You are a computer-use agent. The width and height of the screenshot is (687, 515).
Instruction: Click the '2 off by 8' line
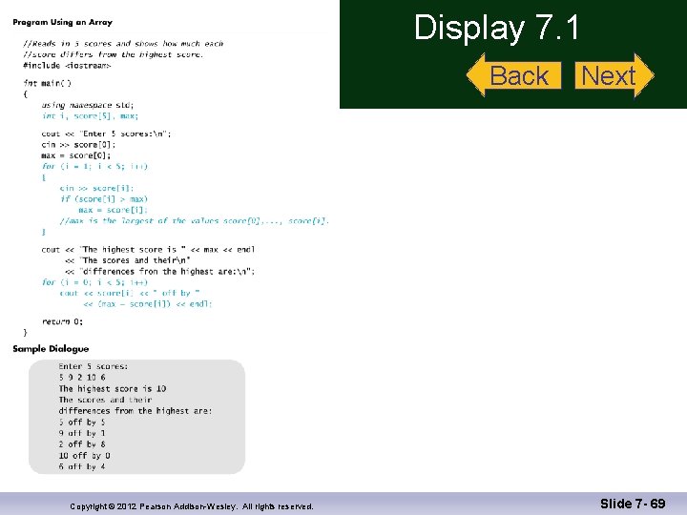click(x=82, y=444)
